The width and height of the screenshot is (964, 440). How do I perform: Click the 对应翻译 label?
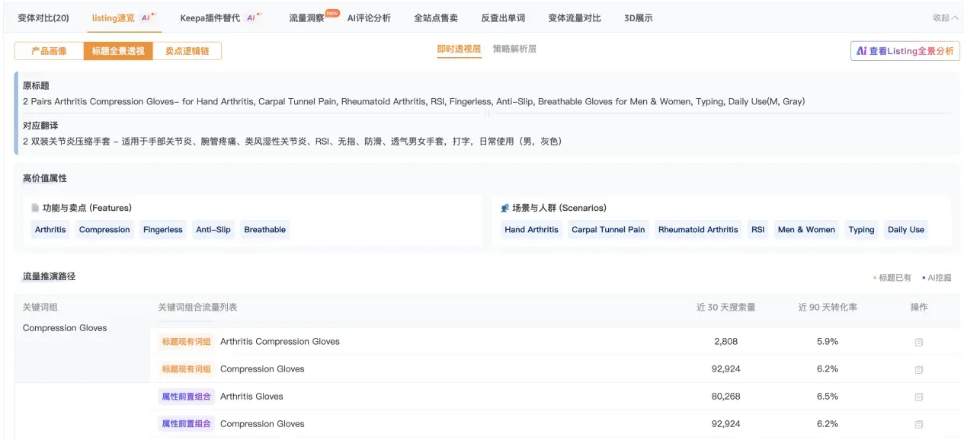coord(40,126)
